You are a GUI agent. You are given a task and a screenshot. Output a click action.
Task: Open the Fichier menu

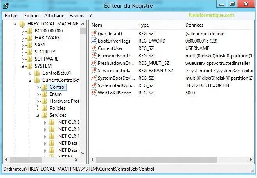(x=12, y=16)
